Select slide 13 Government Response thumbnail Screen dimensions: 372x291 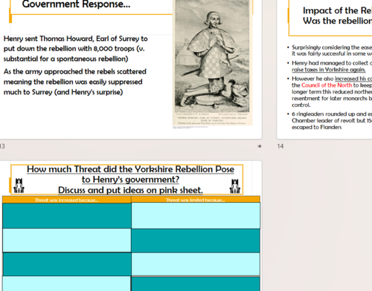click(131, 69)
